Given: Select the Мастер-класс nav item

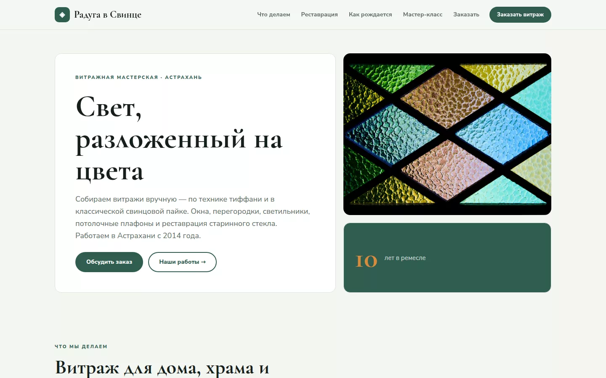Looking at the screenshot, I should (x=423, y=14).
